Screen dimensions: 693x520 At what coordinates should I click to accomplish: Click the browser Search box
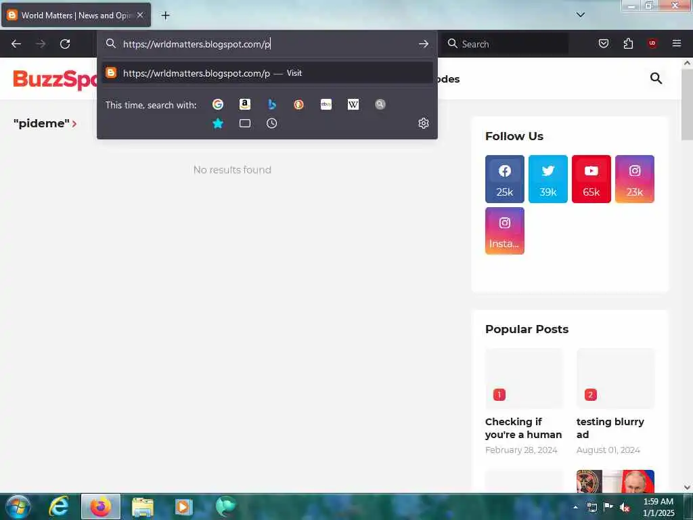click(x=505, y=44)
